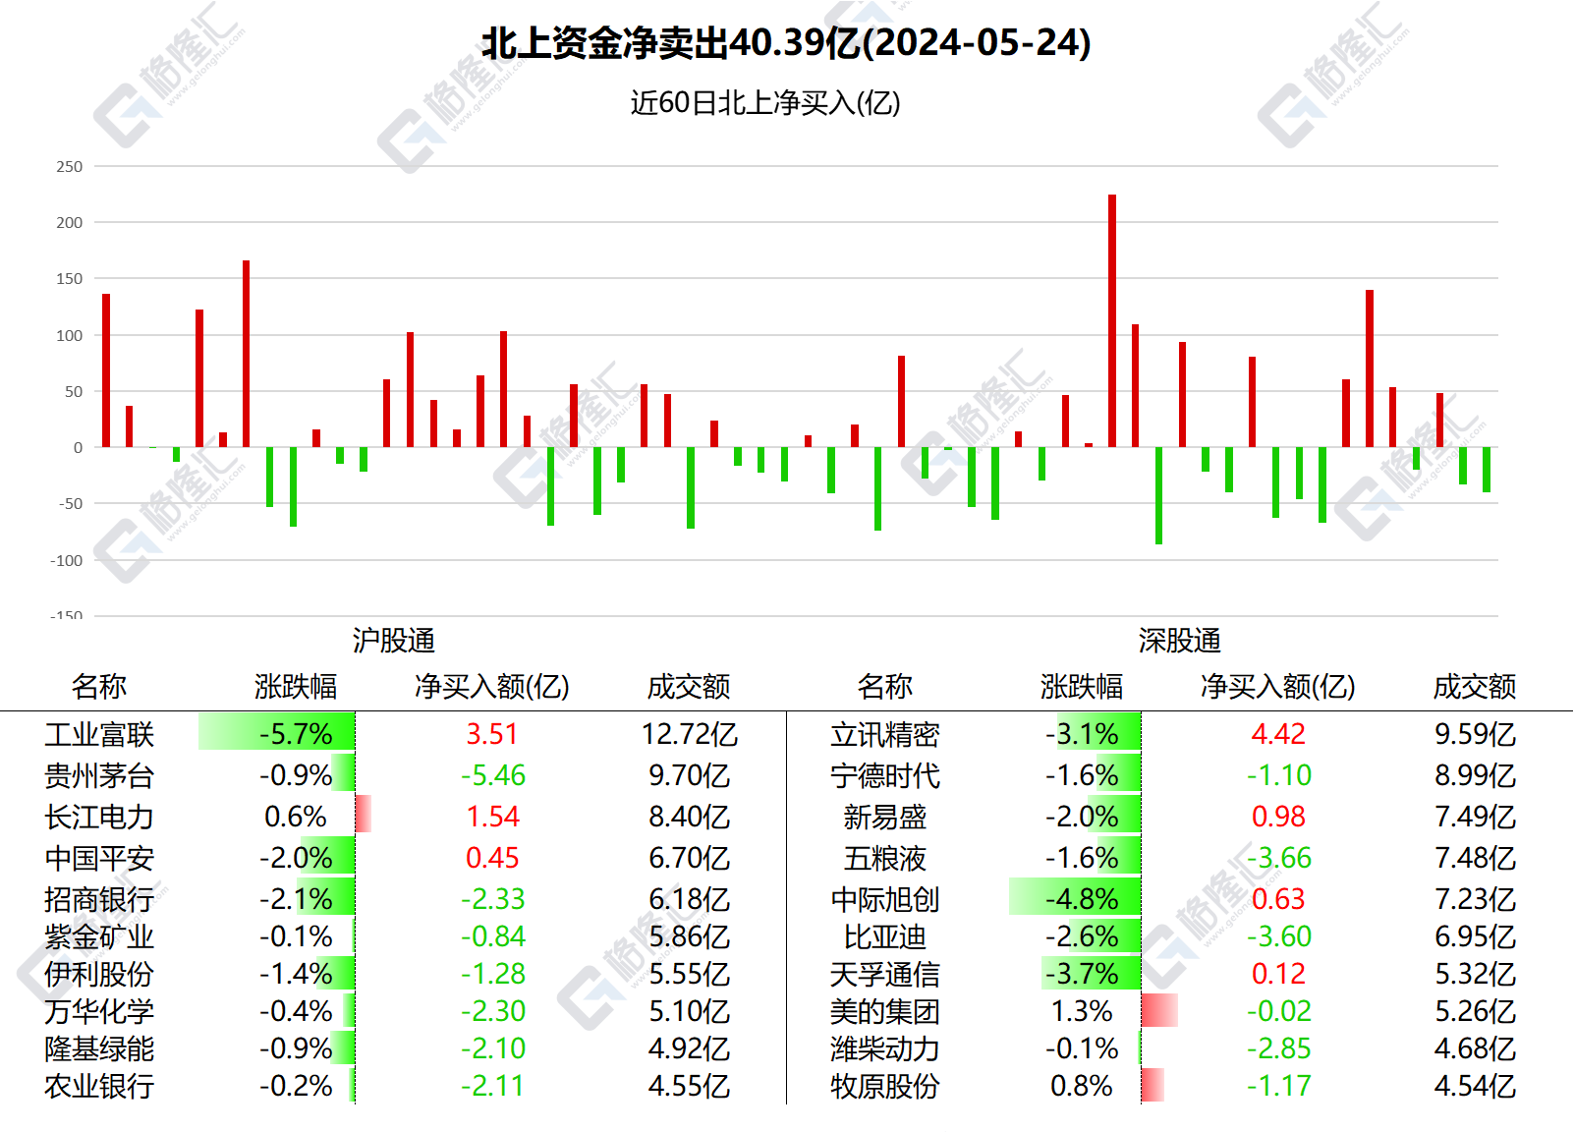
Task: Click net buy value 3.51
Action: pyautogui.click(x=492, y=734)
